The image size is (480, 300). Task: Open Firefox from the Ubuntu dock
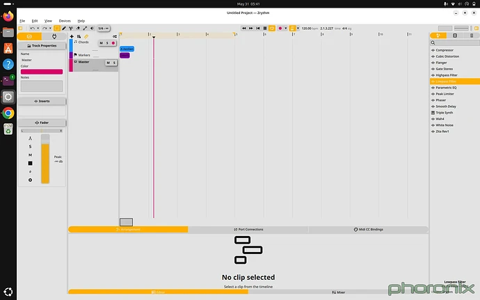pos(8,16)
